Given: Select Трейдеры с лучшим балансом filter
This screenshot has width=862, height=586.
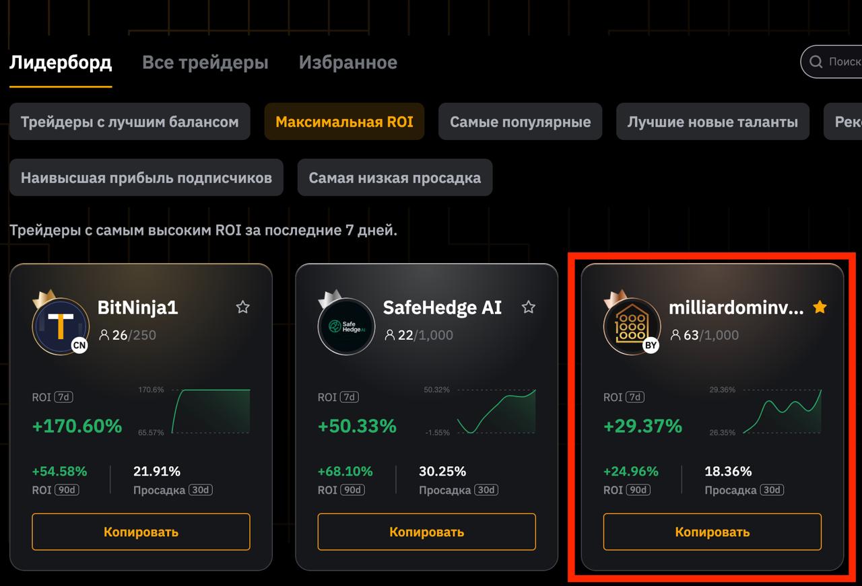Looking at the screenshot, I should (x=129, y=122).
